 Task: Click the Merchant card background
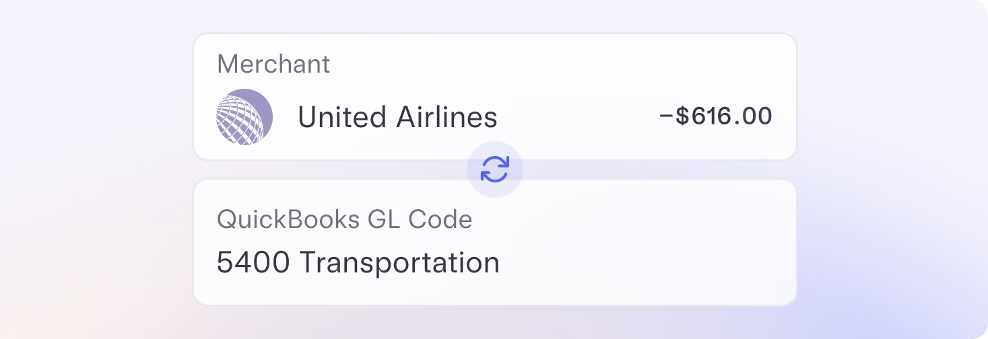coord(495,97)
